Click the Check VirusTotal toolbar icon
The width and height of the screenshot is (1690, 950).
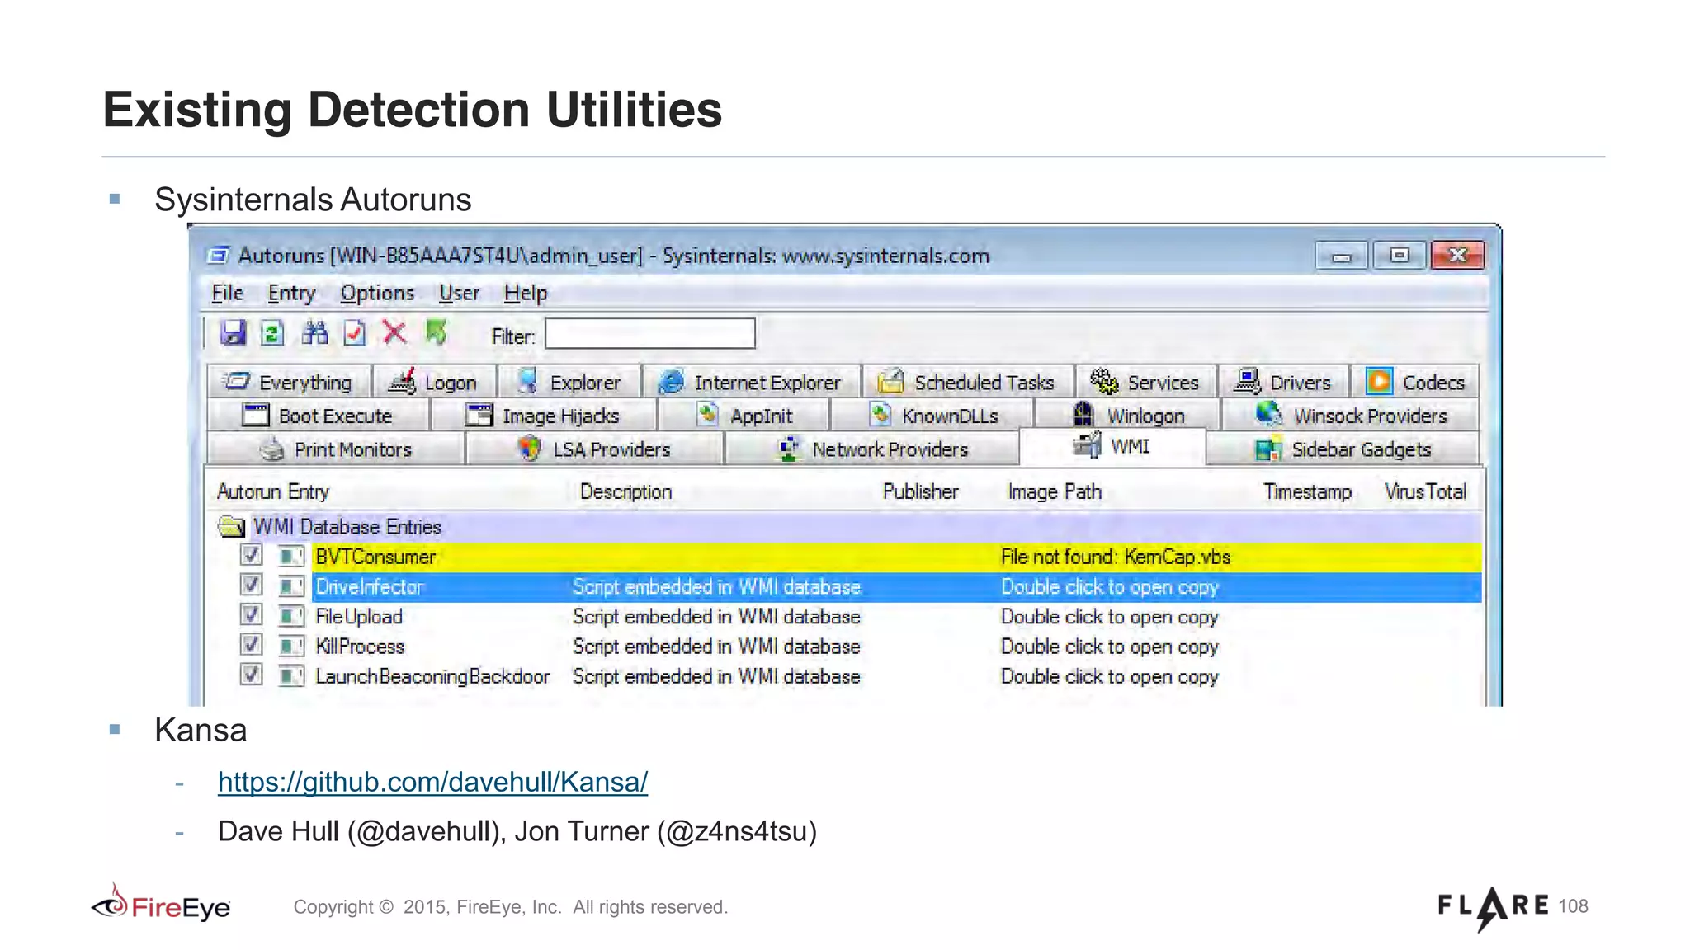(355, 333)
